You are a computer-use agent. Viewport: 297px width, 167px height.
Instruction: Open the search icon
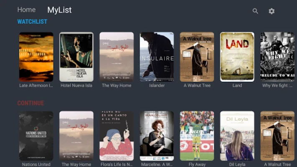pyautogui.click(x=255, y=11)
